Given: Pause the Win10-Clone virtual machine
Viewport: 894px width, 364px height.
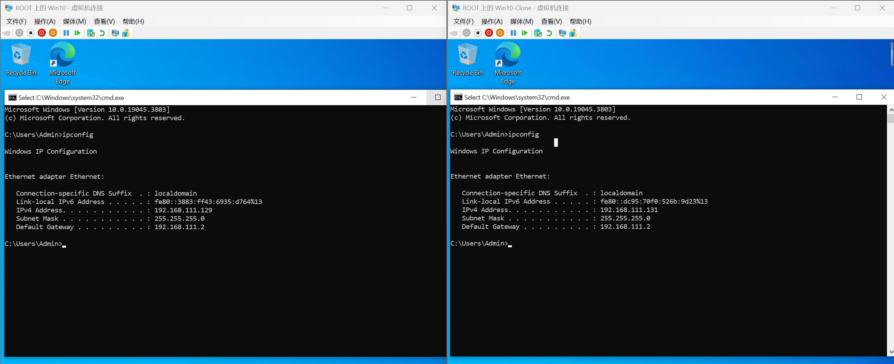Looking at the screenshot, I should [x=513, y=33].
